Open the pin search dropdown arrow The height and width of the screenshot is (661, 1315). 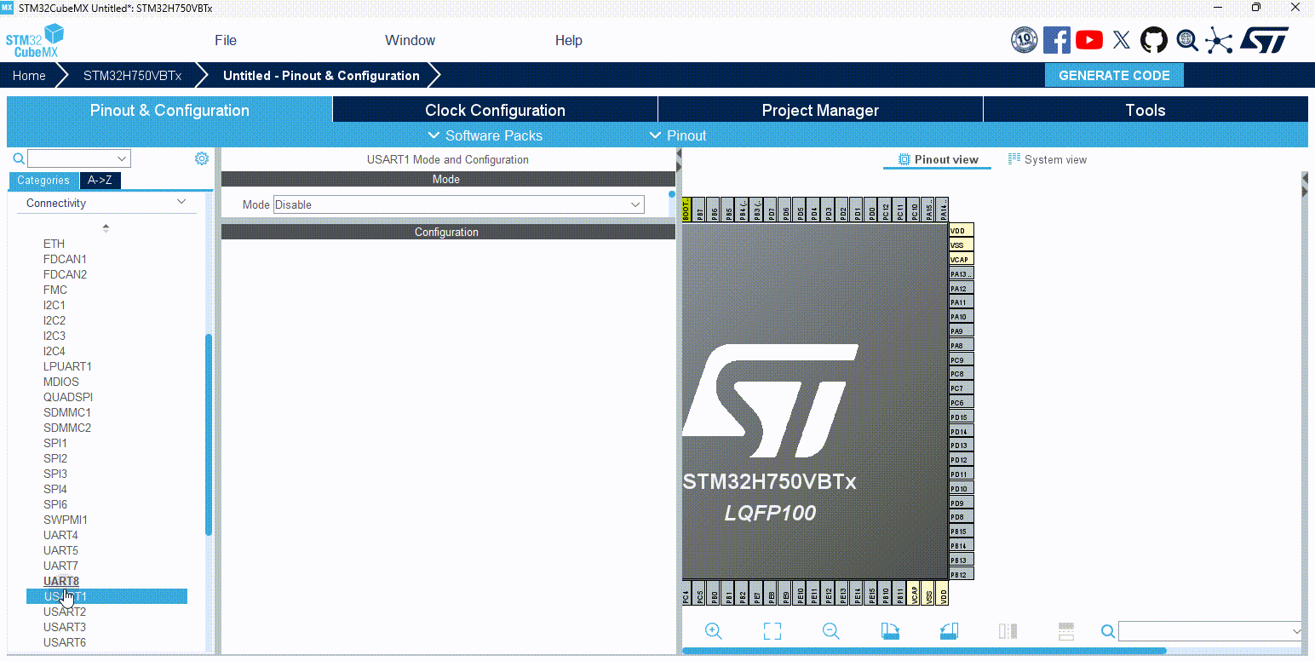(x=1296, y=631)
